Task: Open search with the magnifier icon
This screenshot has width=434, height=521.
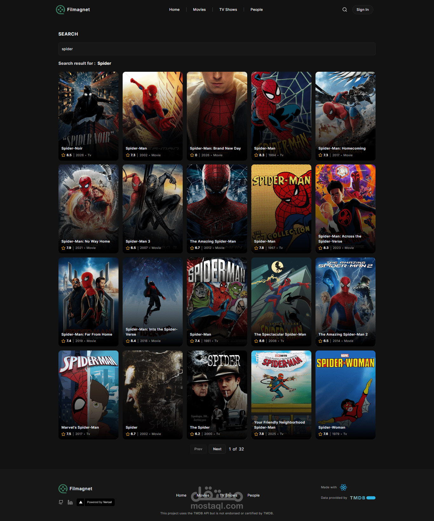Action: coord(345,10)
